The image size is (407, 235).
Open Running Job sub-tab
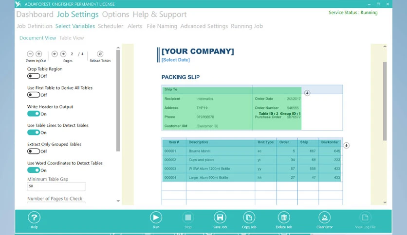pyautogui.click(x=247, y=26)
